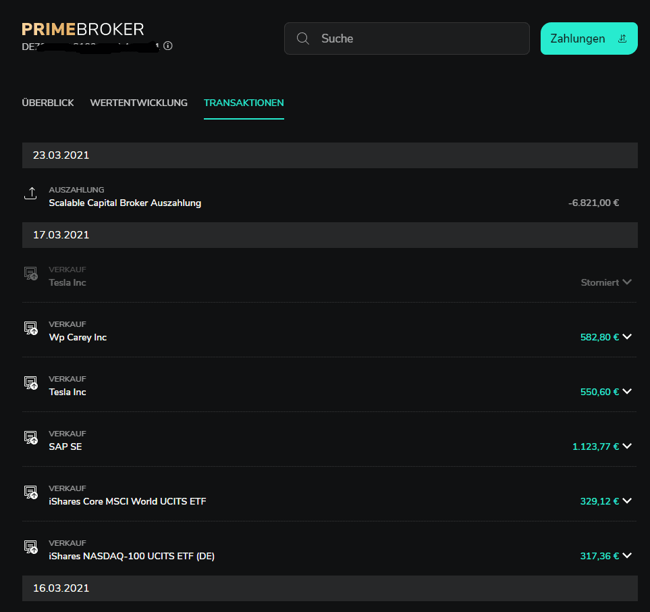The image size is (650, 612).
Task: Expand the Wp Carey Inc 582,80 € transaction
Action: click(x=627, y=337)
